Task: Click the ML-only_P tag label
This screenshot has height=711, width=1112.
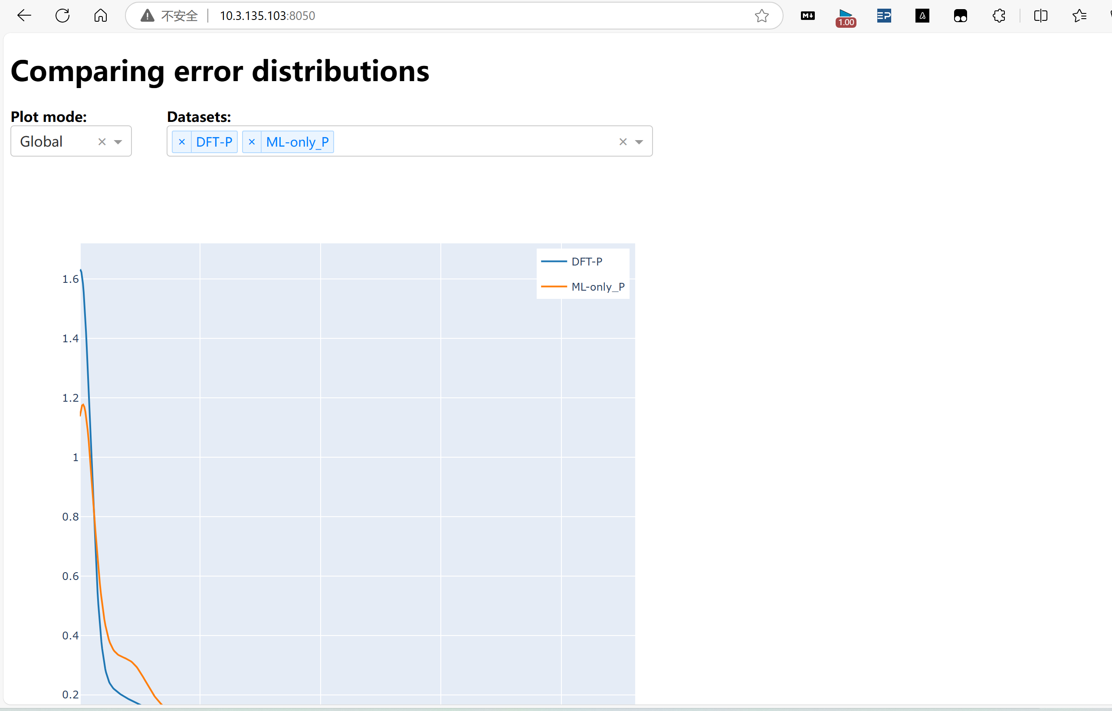Action: pyautogui.click(x=297, y=142)
